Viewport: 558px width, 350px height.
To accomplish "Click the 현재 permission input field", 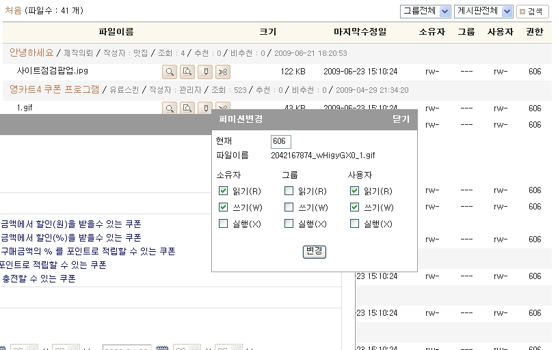I will click(281, 142).
